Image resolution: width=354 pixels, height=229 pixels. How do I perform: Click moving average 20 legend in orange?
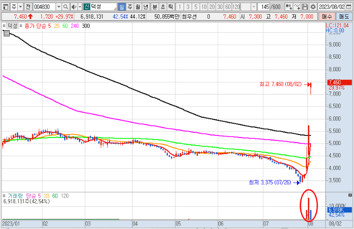(x=57, y=26)
